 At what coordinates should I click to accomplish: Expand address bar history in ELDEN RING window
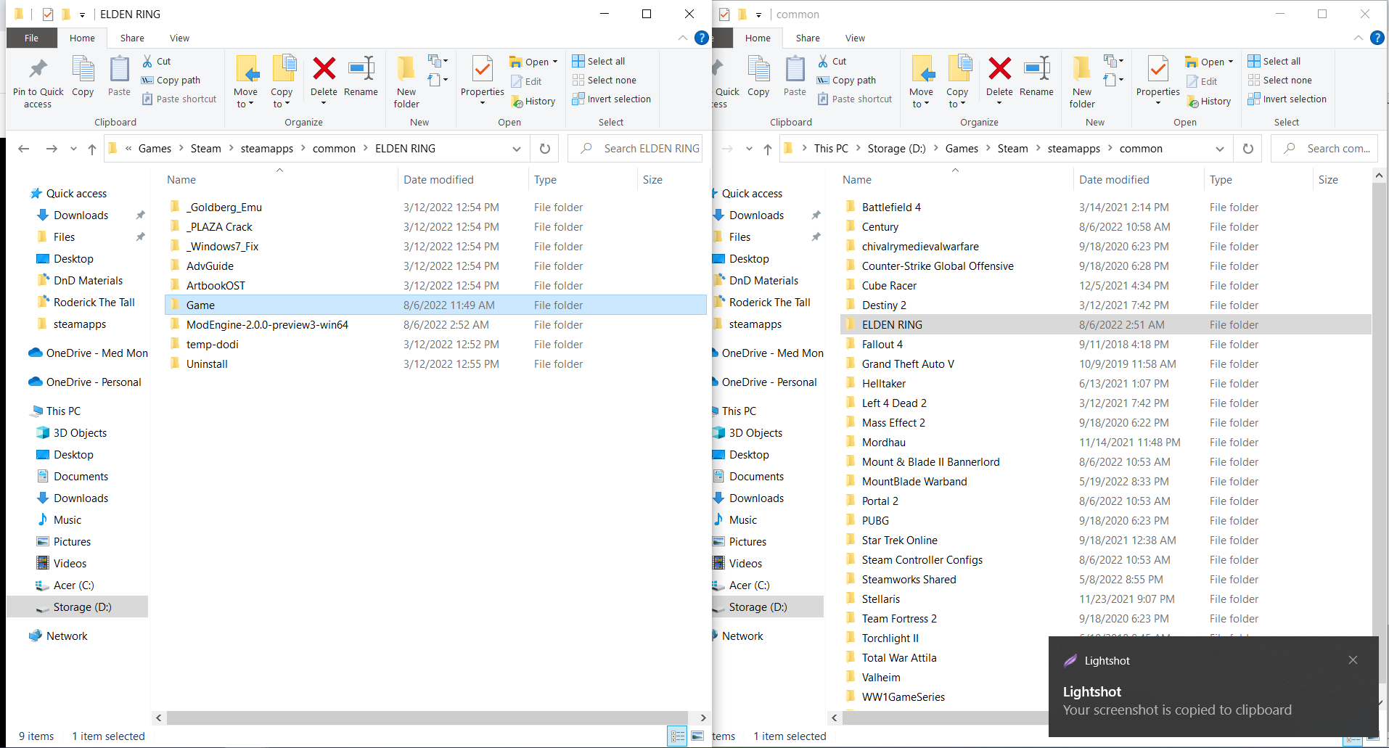[x=517, y=149]
